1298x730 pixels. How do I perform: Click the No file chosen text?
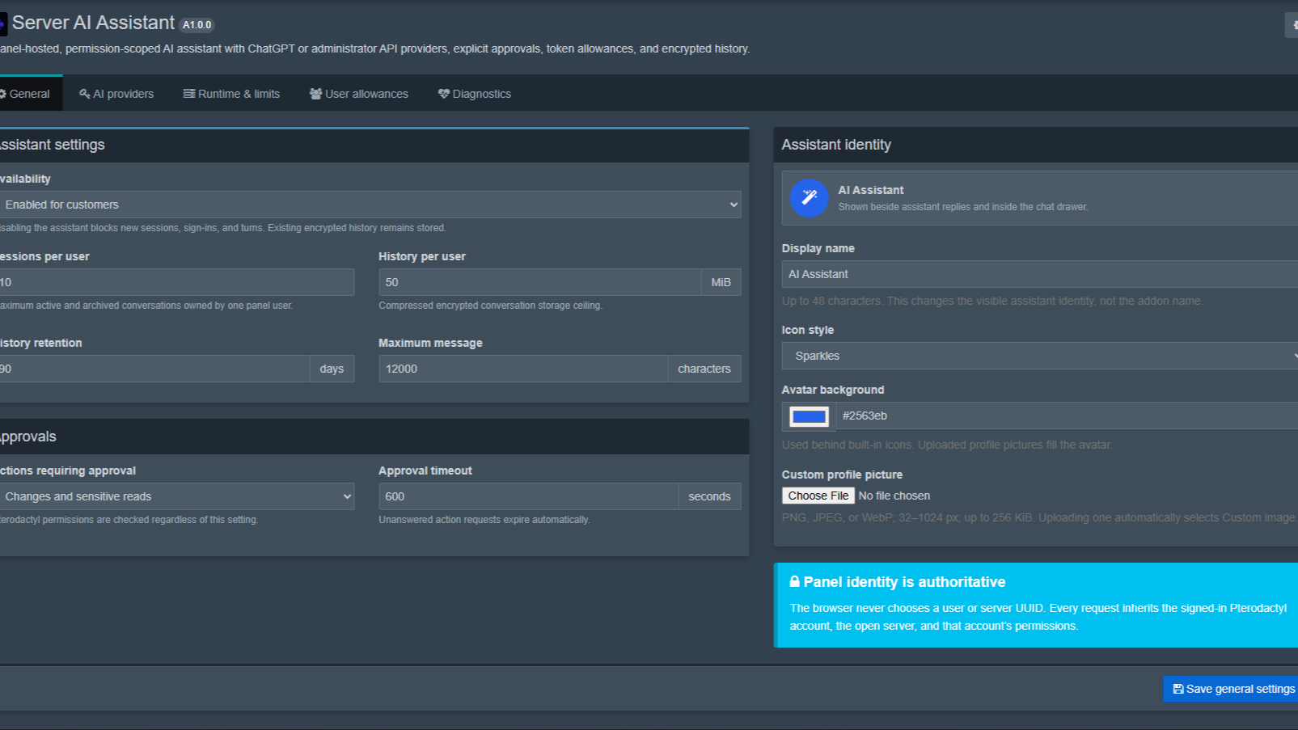click(x=894, y=496)
